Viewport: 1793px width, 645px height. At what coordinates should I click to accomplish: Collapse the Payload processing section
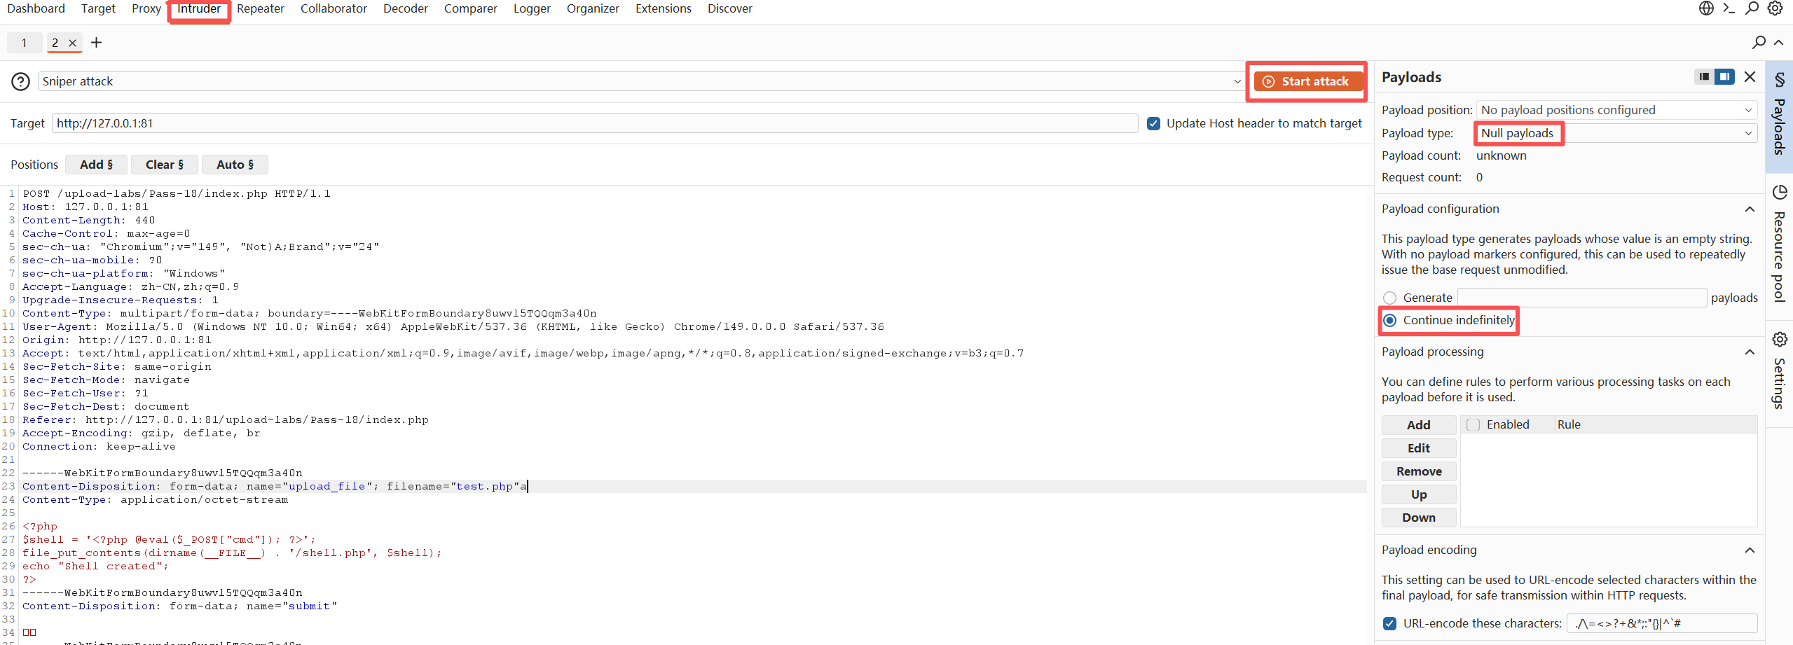coord(1750,352)
